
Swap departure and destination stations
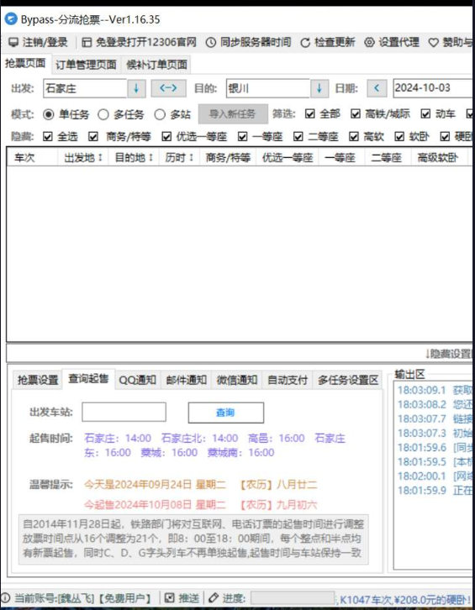168,88
